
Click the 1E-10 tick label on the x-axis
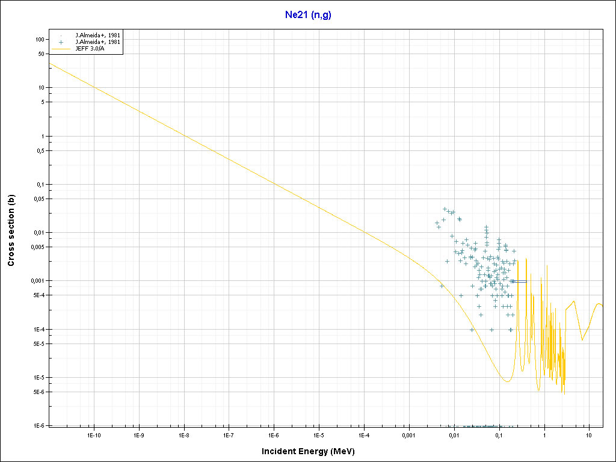(93, 434)
